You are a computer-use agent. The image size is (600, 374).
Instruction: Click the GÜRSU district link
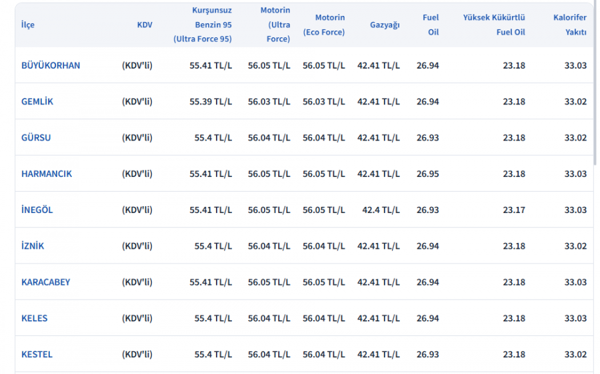pos(36,138)
